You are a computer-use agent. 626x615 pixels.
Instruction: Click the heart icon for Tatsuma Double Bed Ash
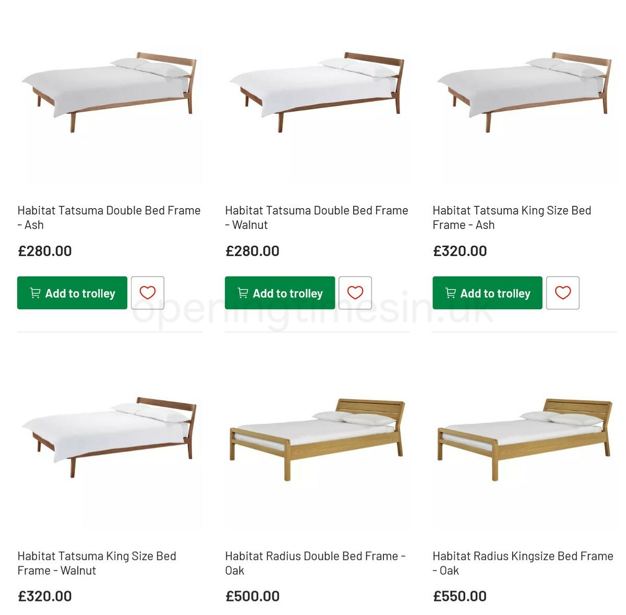pyautogui.click(x=148, y=293)
